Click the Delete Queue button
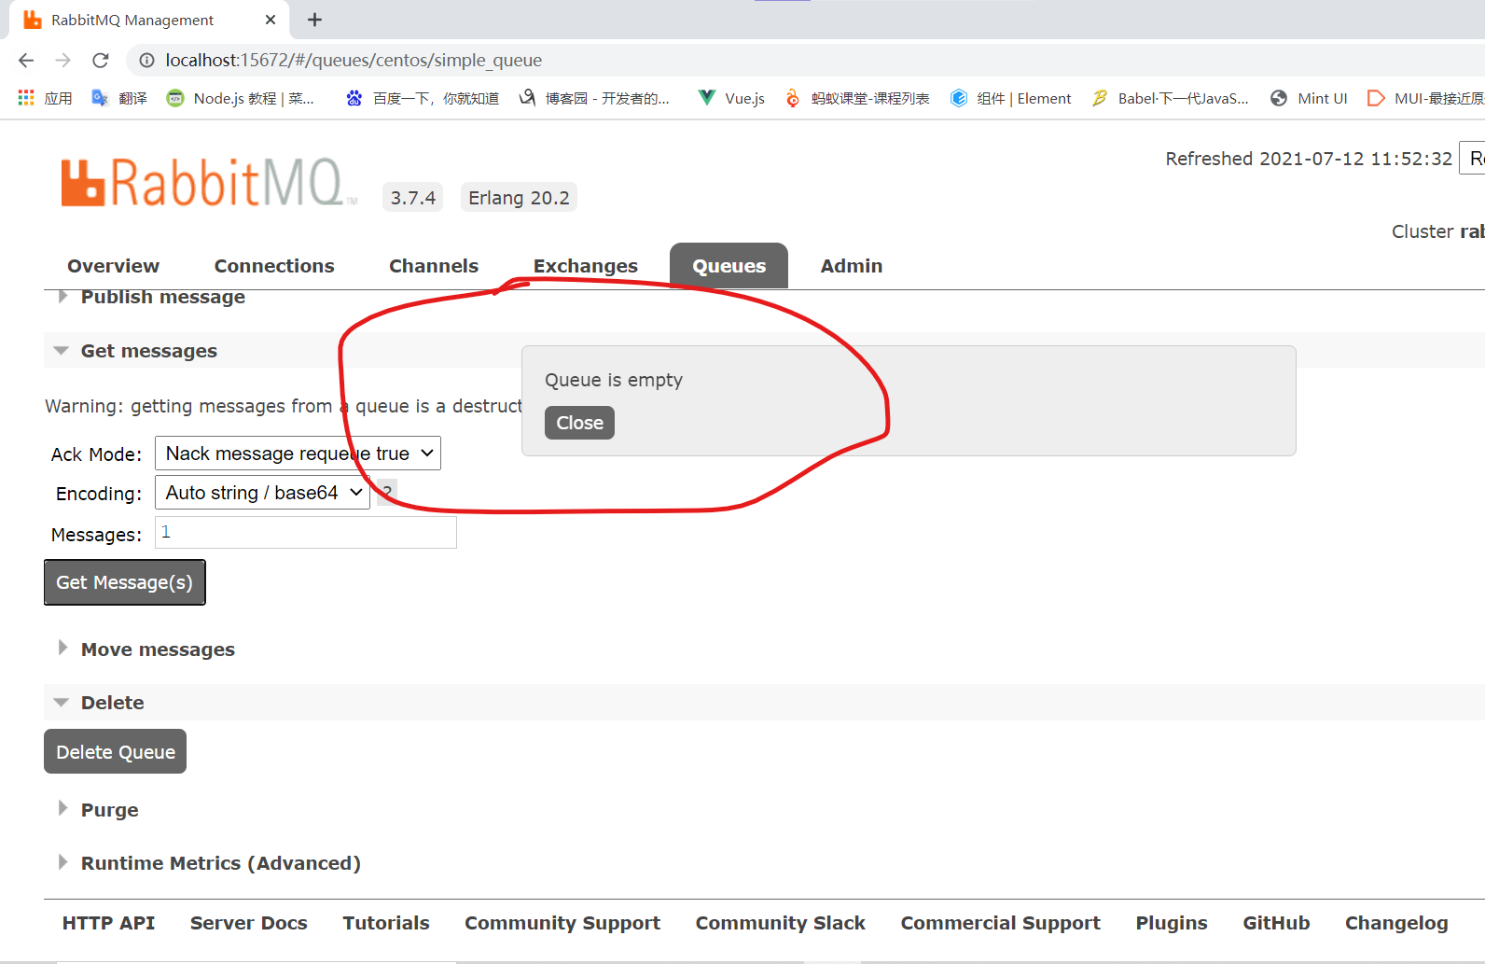This screenshot has height=964, width=1485. (x=115, y=751)
